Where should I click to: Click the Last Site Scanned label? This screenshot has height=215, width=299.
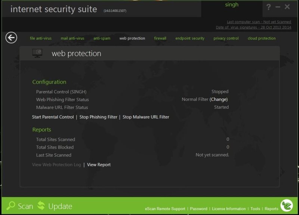[x=53, y=155]
